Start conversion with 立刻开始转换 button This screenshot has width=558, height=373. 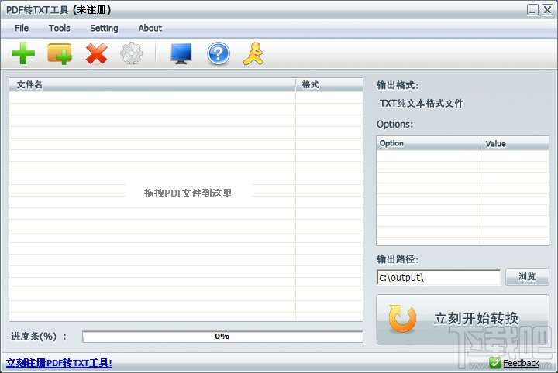463,319
